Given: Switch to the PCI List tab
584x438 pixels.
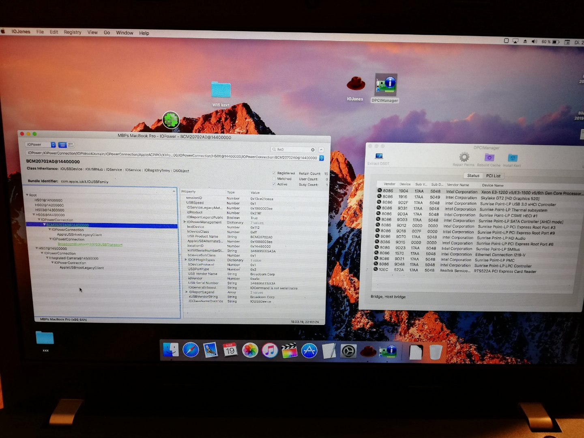Looking at the screenshot, I should pyautogui.click(x=493, y=176).
